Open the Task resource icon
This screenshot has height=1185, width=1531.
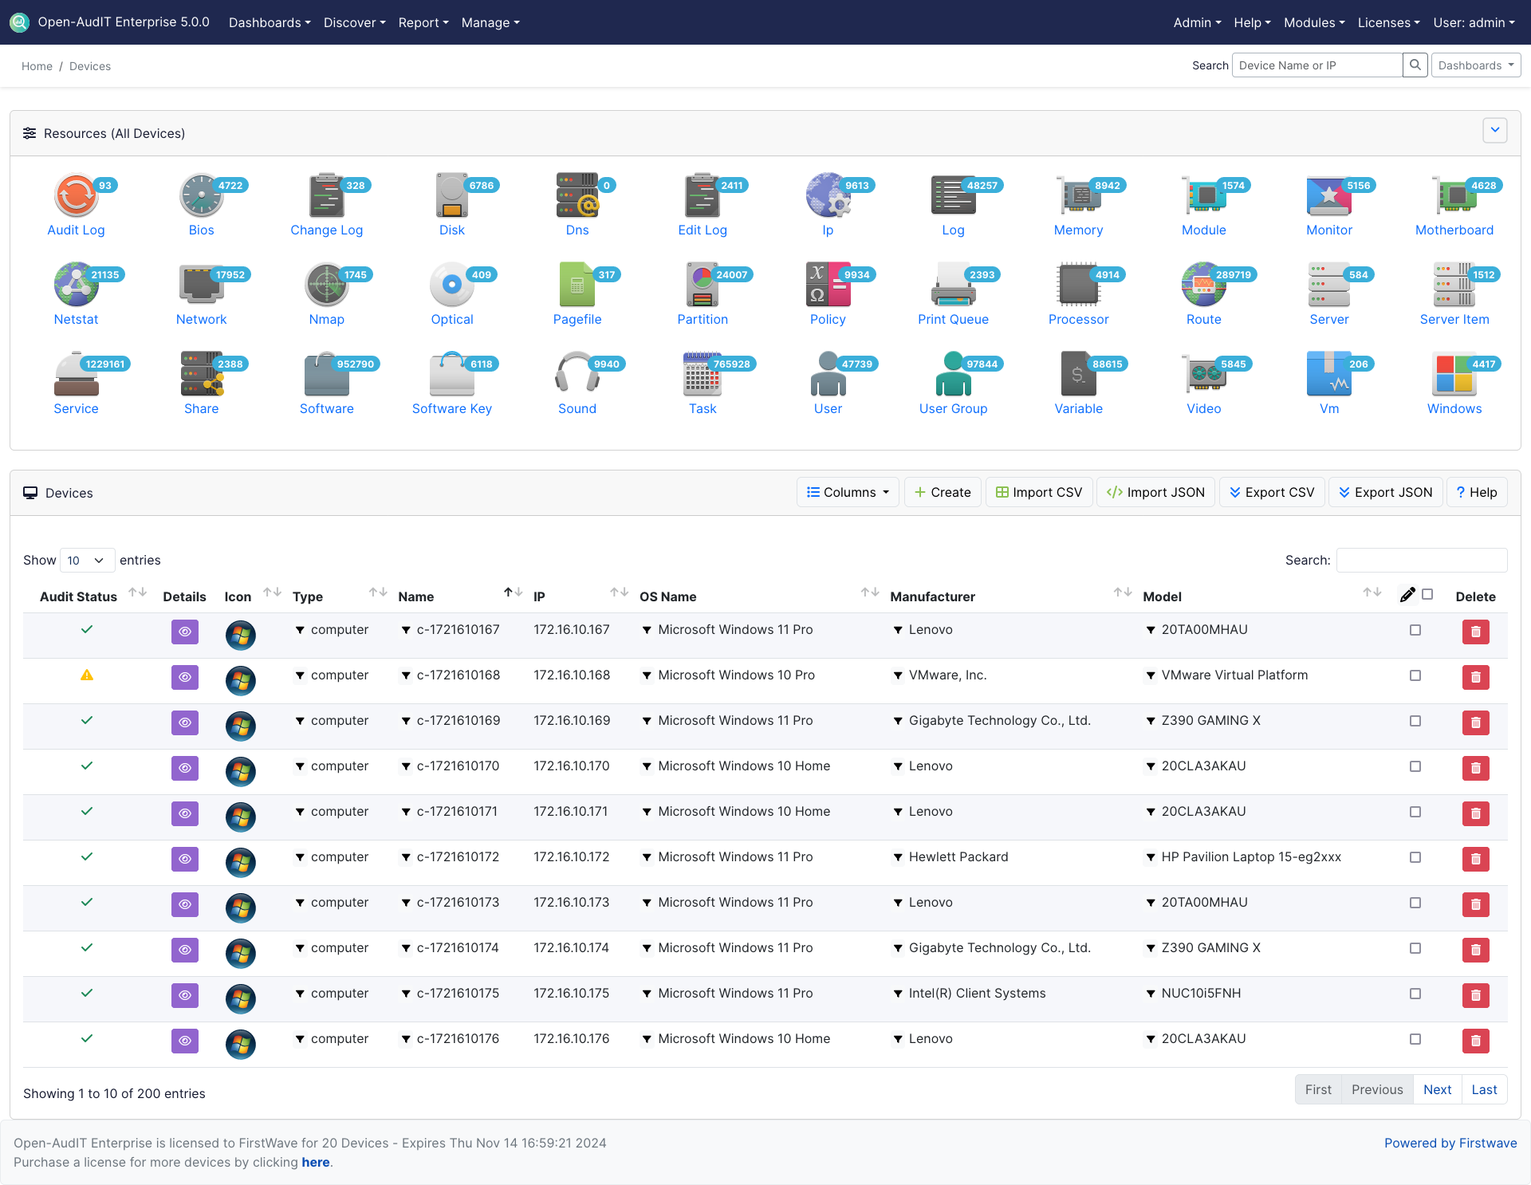coord(703,374)
